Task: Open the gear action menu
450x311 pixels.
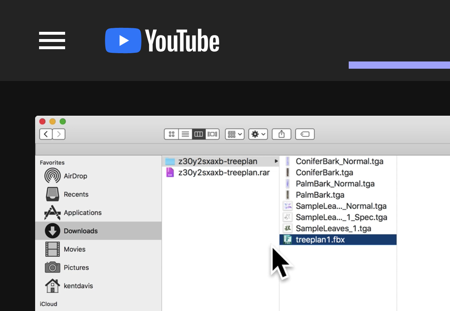Action: pos(258,134)
